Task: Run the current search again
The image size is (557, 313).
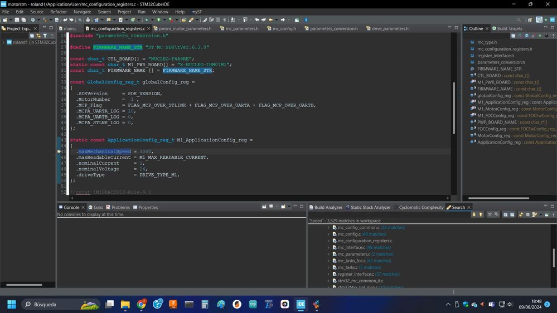Action: pyautogui.click(x=521, y=214)
